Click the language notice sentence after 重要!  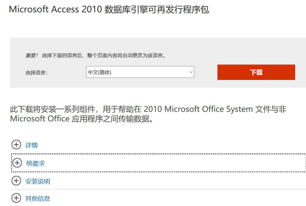104,56
